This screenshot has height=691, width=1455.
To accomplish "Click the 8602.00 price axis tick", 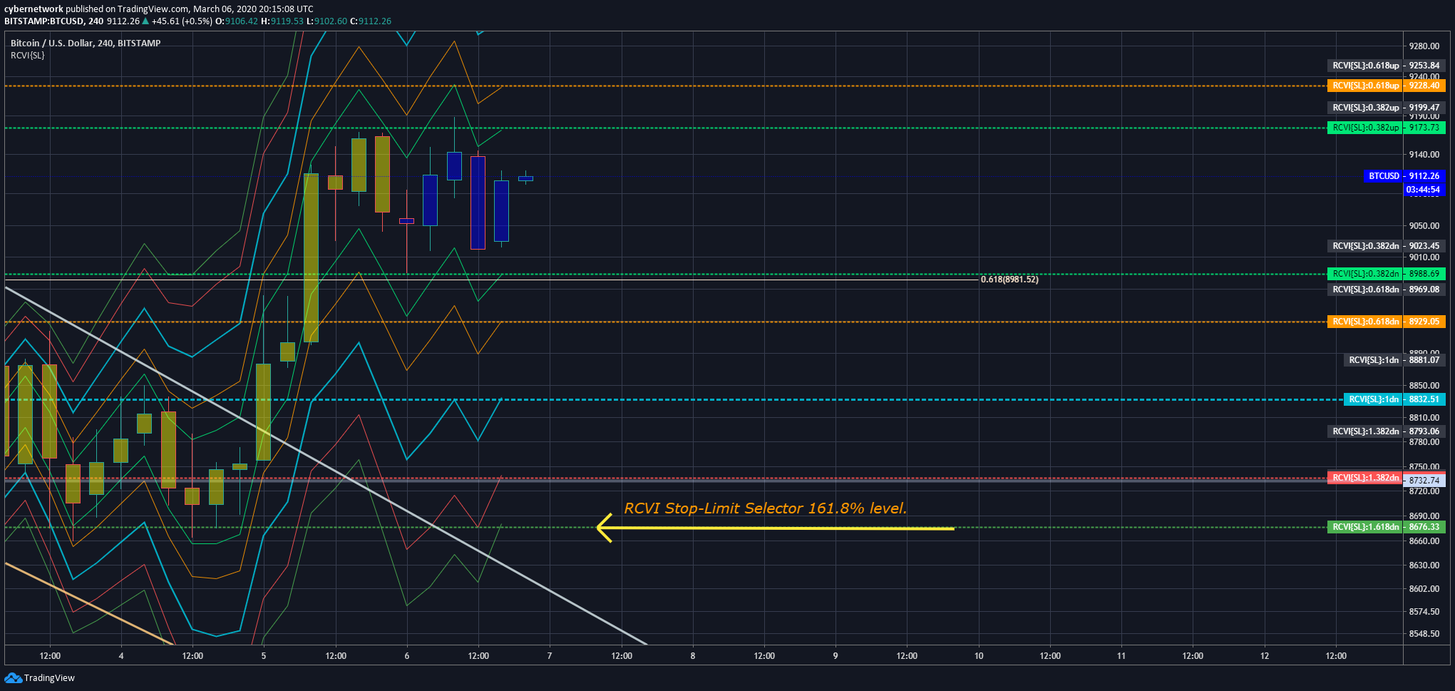I will (1424, 589).
